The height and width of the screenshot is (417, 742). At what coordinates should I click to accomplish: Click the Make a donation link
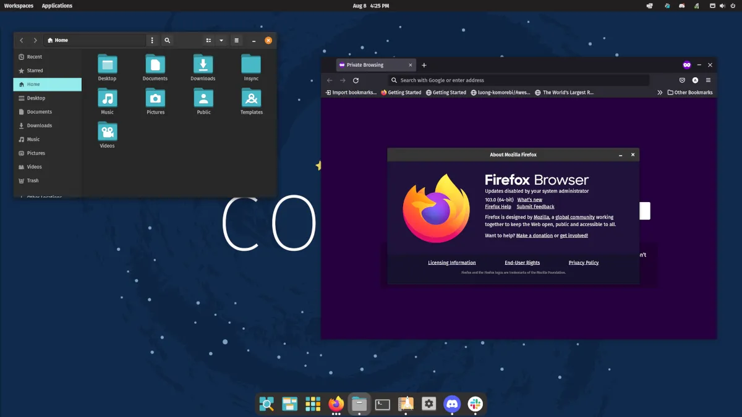(x=534, y=235)
